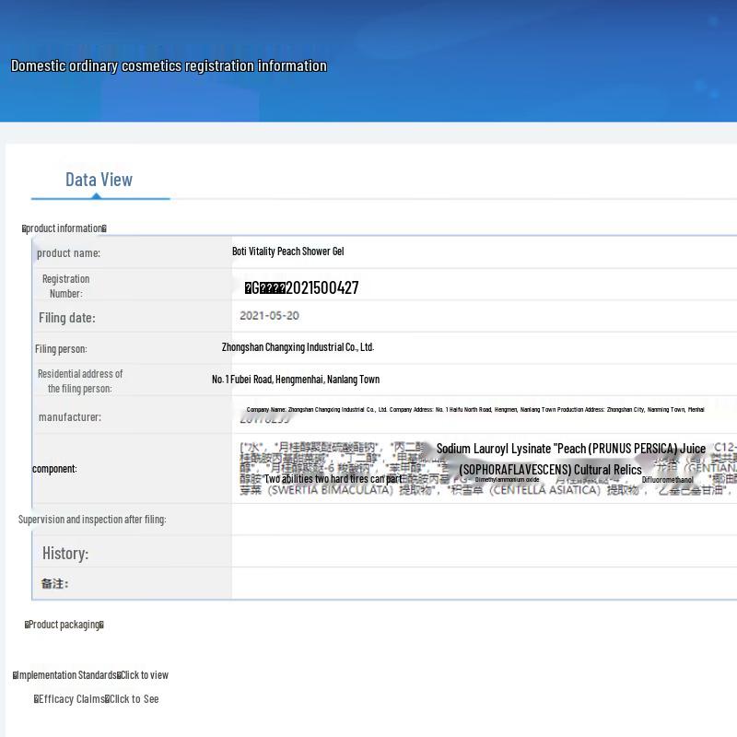Click the Supervision and inspection after filing label
Viewport: 737px width, 737px height.
92,520
